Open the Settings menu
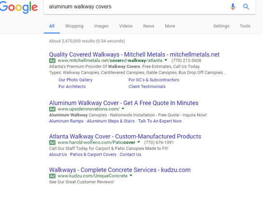 point(221,26)
